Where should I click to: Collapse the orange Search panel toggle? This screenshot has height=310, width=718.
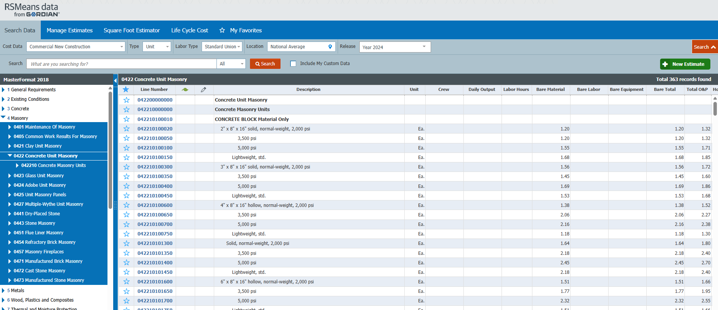(x=705, y=47)
